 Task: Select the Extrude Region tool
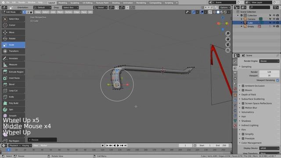(x=14, y=72)
